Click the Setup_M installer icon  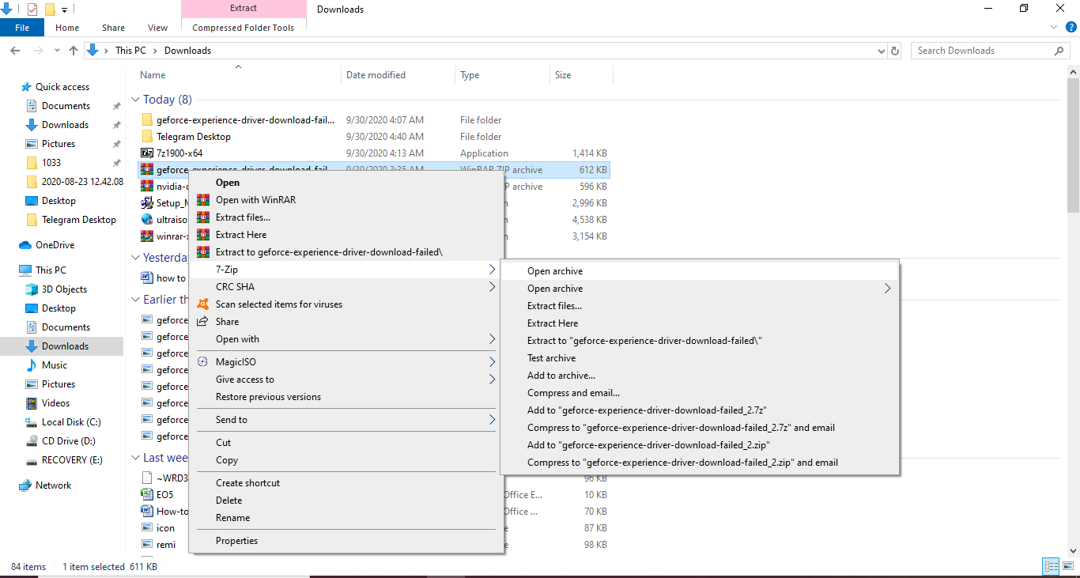click(147, 203)
